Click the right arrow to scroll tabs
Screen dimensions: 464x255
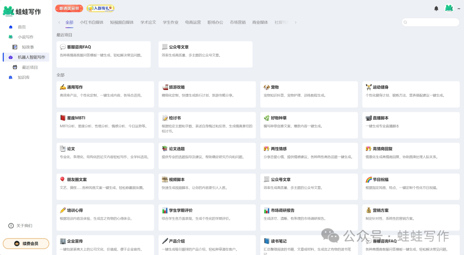pos(296,22)
